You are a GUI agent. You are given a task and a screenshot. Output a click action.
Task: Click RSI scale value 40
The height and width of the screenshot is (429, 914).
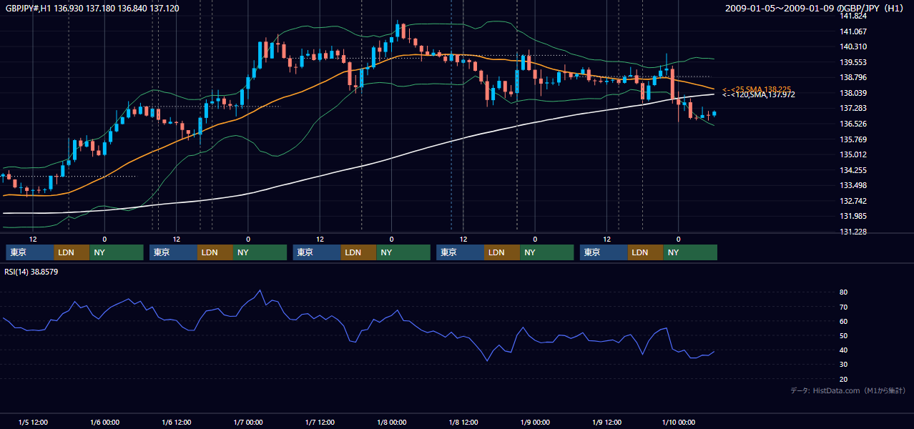(x=844, y=350)
